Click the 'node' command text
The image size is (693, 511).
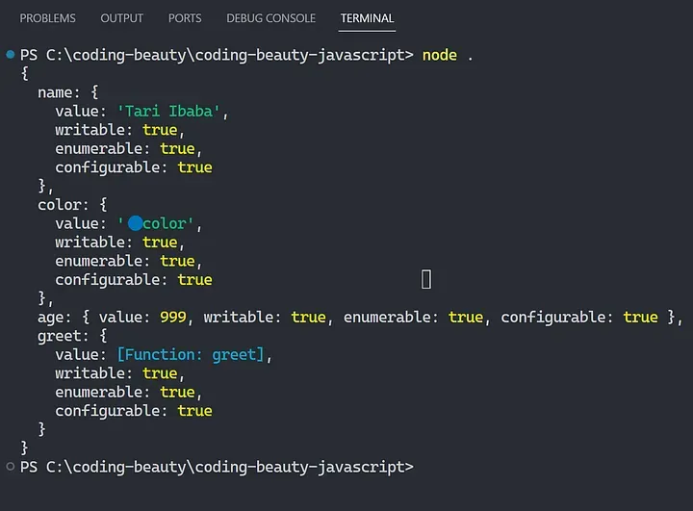[x=439, y=55]
